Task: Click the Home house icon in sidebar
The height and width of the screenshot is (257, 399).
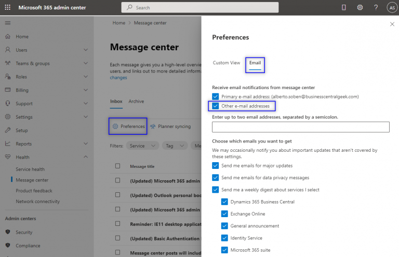Action: (x=8, y=37)
